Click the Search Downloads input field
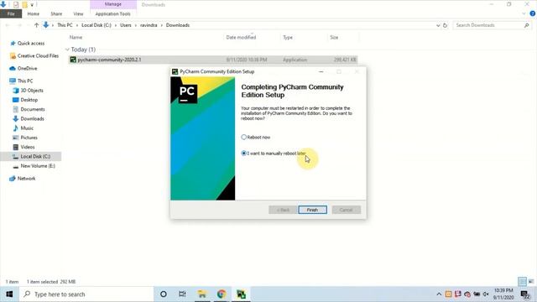The width and height of the screenshot is (537, 302). (488, 25)
